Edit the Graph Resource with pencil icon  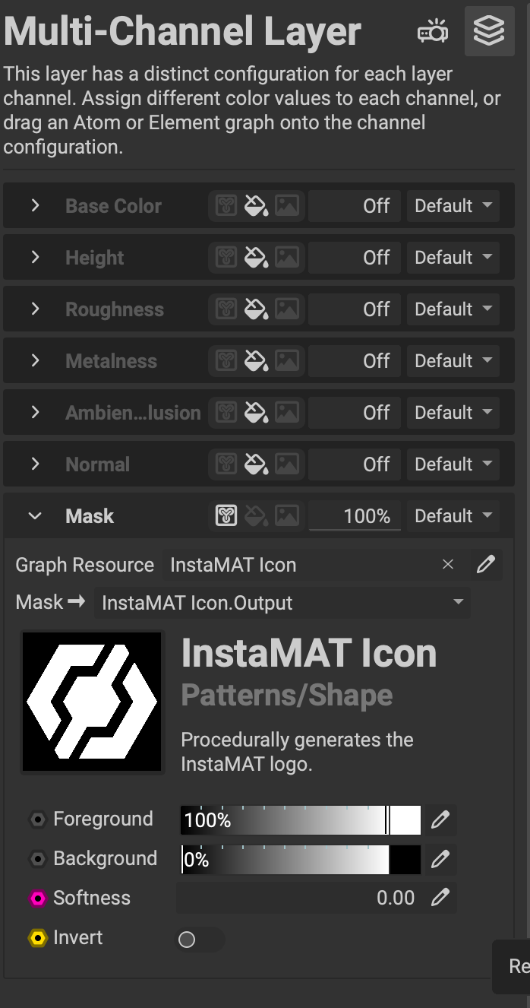pyautogui.click(x=486, y=565)
